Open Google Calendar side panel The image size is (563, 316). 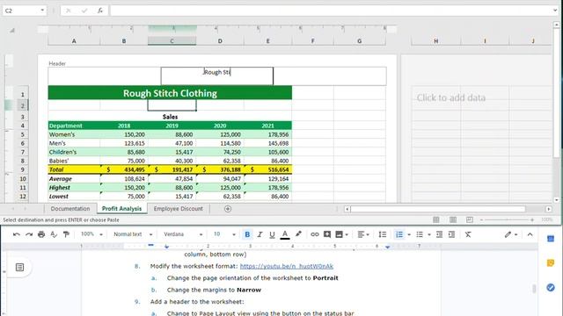pos(551,239)
